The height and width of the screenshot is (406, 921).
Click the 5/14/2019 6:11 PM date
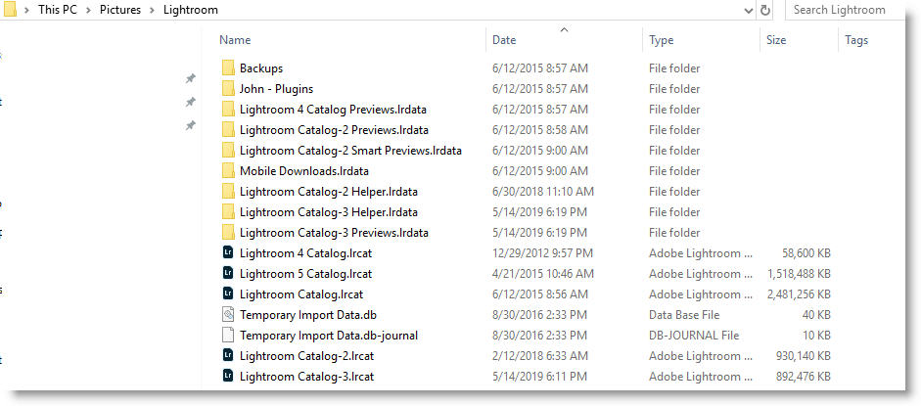[x=539, y=376]
